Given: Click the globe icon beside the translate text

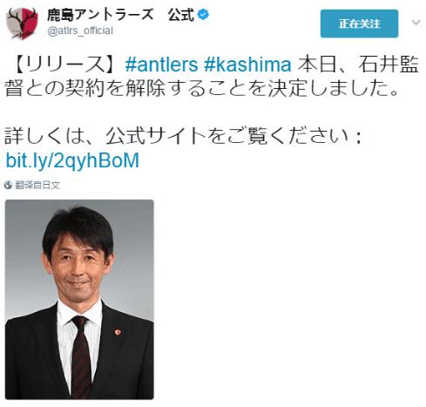Looking at the screenshot, I should 8,185.
